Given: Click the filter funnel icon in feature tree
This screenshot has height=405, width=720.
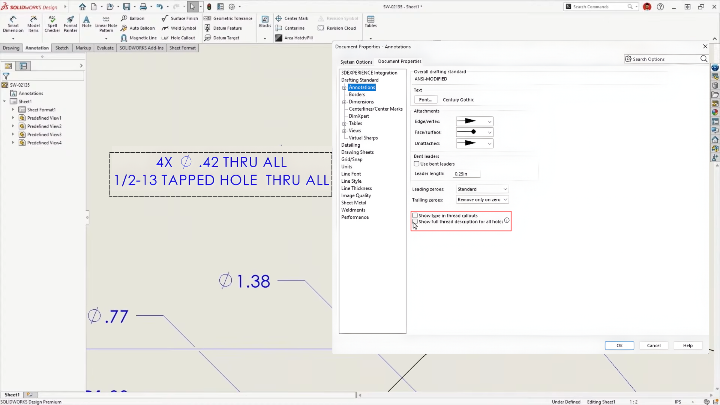Looking at the screenshot, I should pyautogui.click(x=6, y=76).
